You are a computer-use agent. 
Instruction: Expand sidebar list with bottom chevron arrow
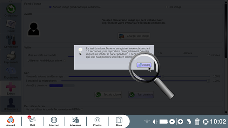[11, 113]
